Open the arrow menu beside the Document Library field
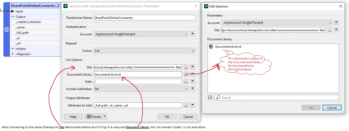Viewport: 349px width, 131px height. [193, 74]
